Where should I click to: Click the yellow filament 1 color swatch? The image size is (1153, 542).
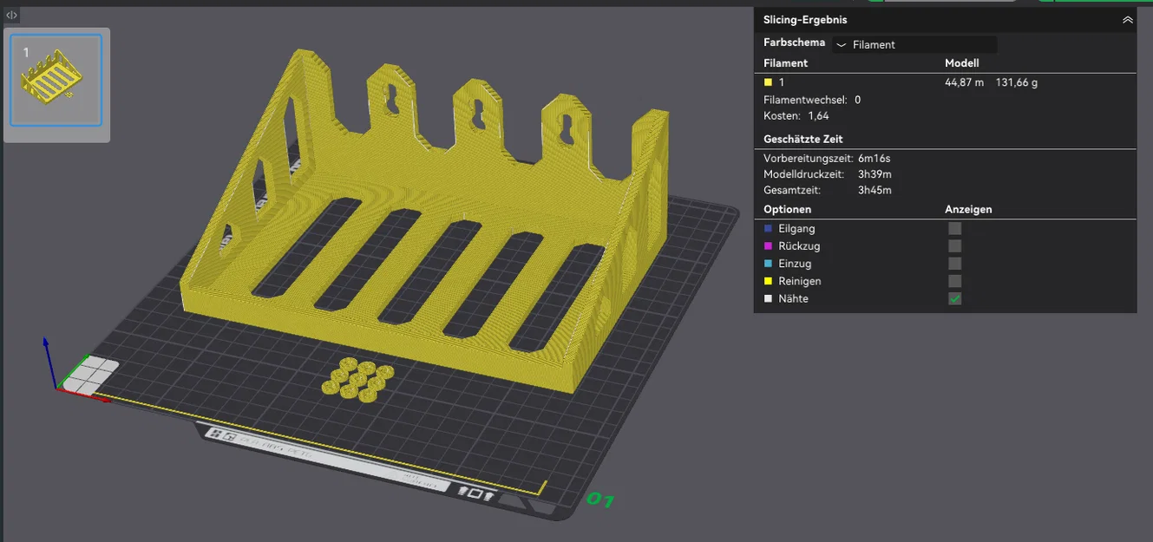(768, 82)
